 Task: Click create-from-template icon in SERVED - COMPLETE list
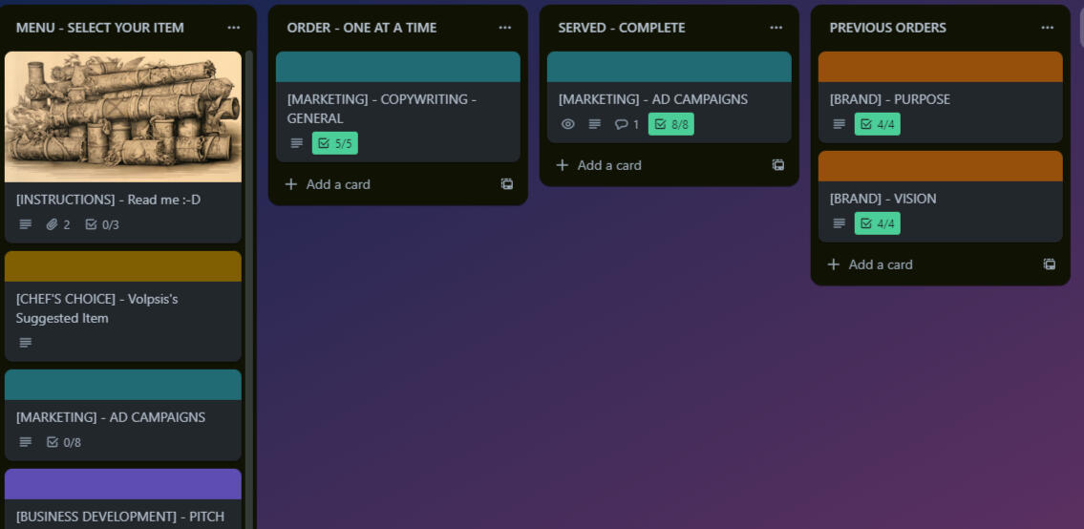point(778,165)
